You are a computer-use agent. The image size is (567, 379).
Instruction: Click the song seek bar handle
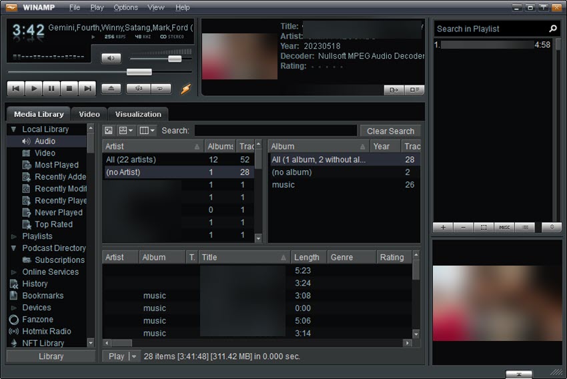[139, 72]
